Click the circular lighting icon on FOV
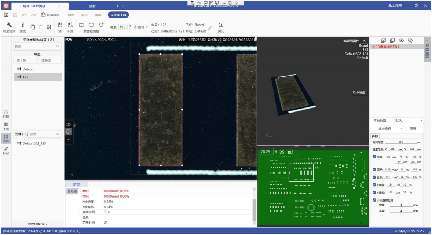 68,132
